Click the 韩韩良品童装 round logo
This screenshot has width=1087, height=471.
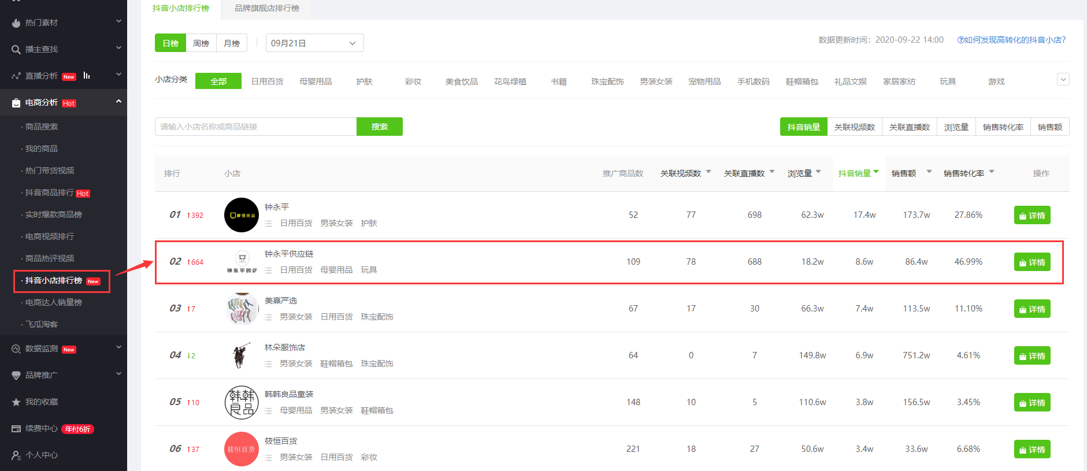click(x=242, y=402)
